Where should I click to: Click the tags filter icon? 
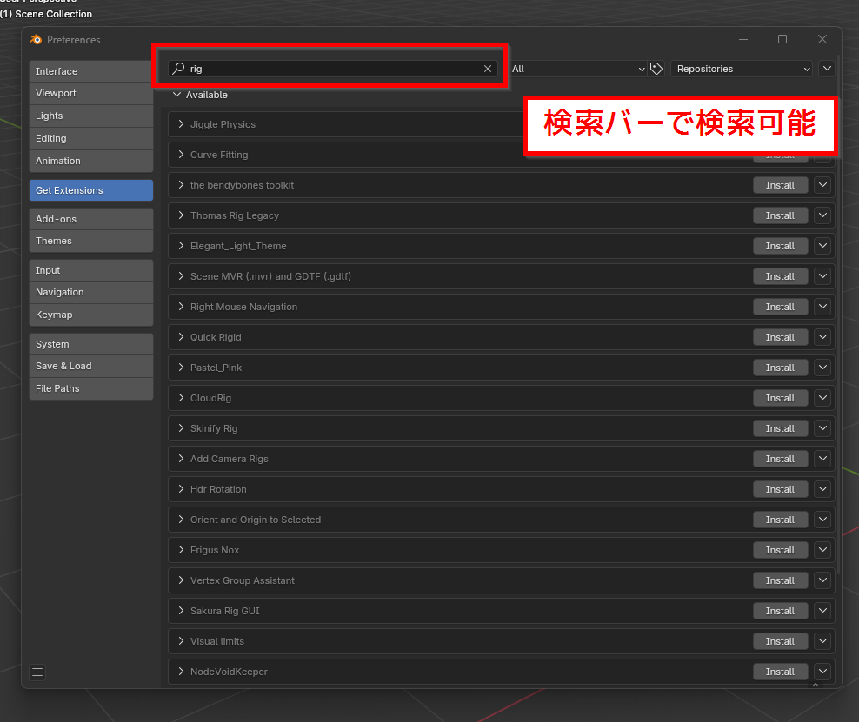pyautogui.click(x=656, y=69)
